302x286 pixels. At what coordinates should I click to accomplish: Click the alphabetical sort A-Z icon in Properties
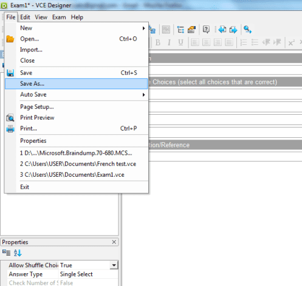[18, 253]
